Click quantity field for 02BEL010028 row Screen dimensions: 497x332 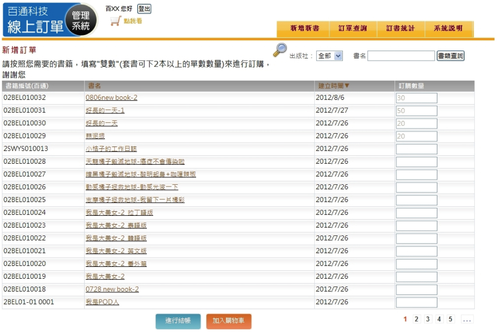[x=416, y=162]
